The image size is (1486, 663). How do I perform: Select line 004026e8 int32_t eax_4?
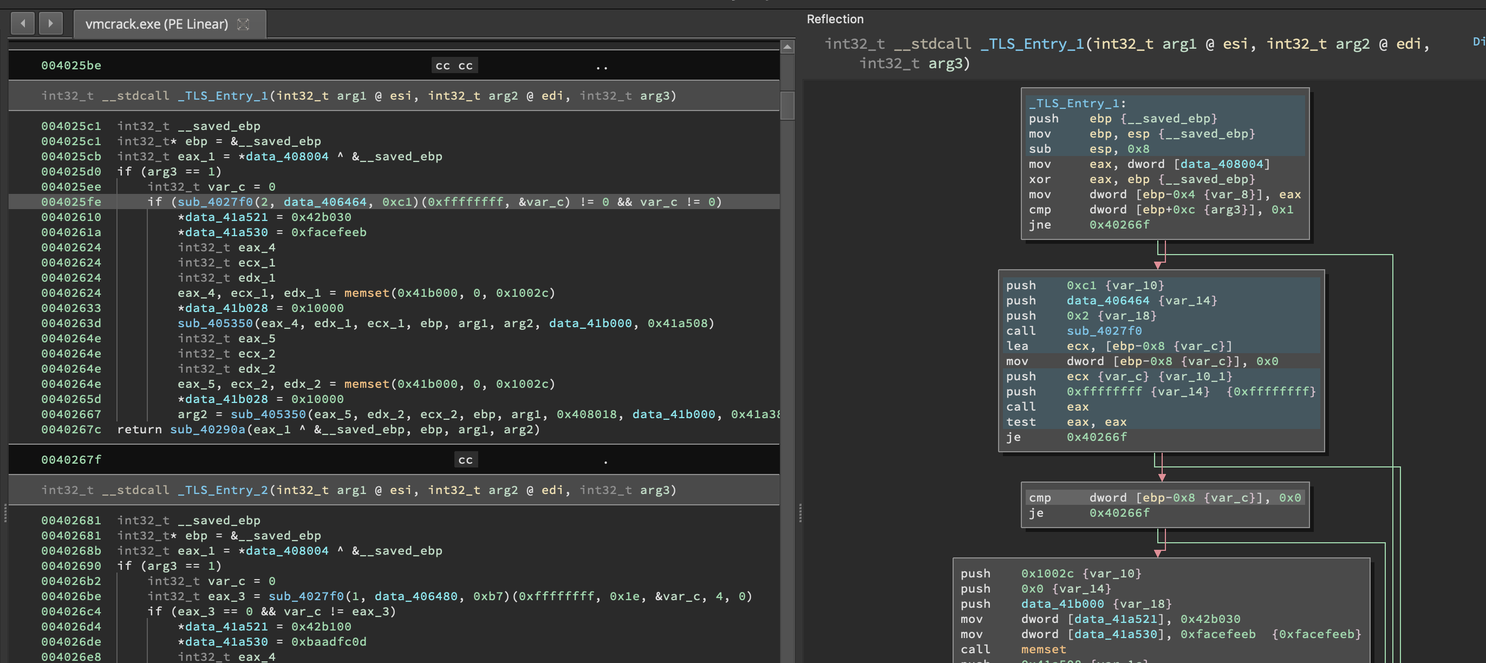394,656
